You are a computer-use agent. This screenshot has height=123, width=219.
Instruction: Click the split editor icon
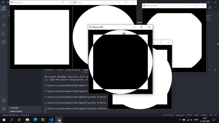(210, 8)
